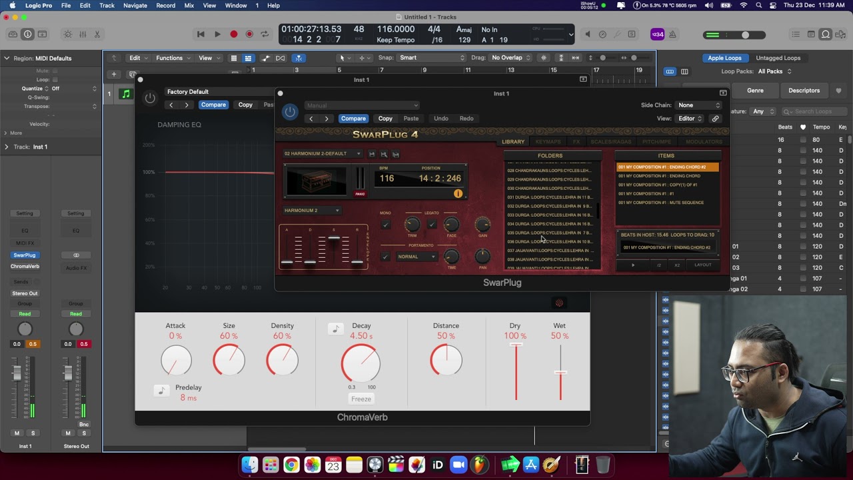
Task: Toggle the metronome button in the control bar
Action: pyautogui.click(x=672, y=34)
